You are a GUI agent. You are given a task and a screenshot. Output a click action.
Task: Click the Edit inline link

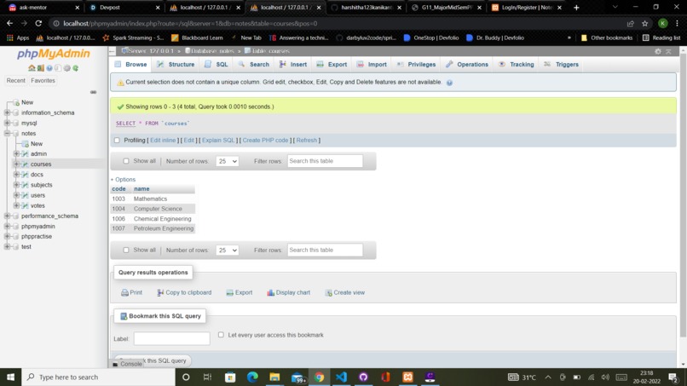click(163, 141)
